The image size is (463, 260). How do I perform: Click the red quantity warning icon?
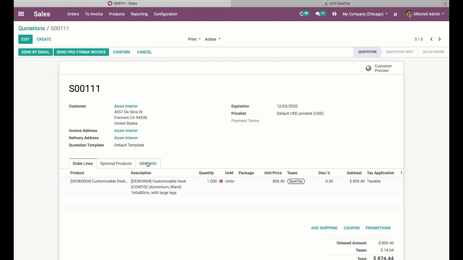tap(221, 181)
